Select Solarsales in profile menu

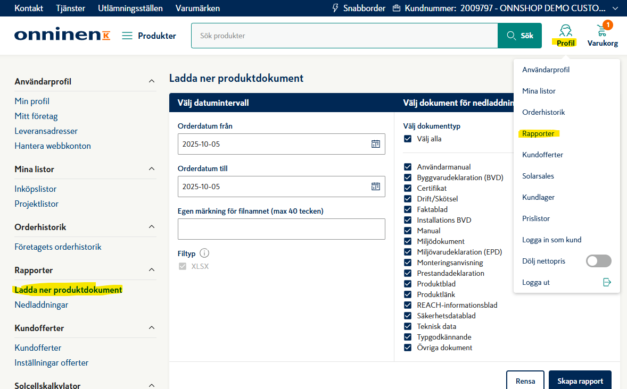[538, 176]
